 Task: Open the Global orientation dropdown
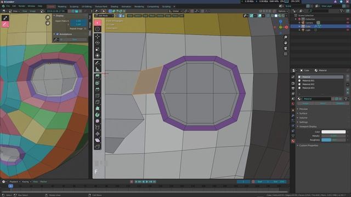pyautogui.click(x=175, y=11)
